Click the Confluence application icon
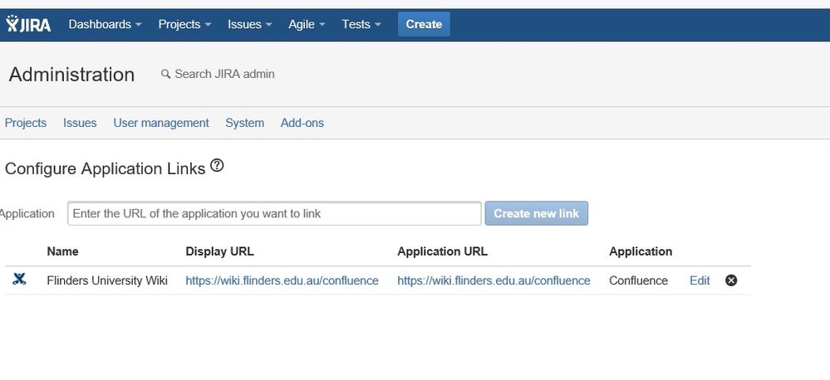Screen dimensions: 830x380 coord(19,280)
